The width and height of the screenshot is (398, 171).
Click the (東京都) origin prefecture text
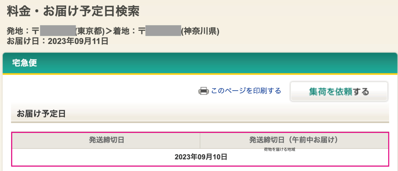(x=90, y=31)
